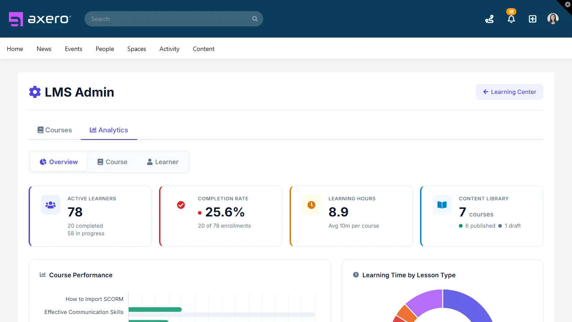572x322 pixels.
Task: Click the '1 draft' label
Action: coord(513,226)
